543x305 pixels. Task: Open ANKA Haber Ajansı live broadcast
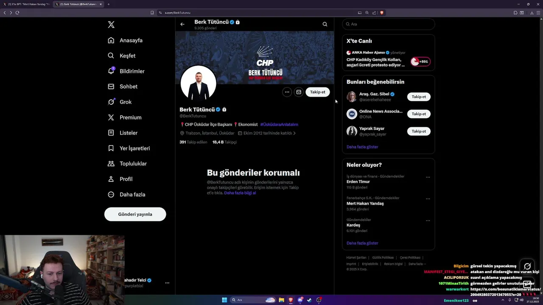pyautogui.click(x=376, y=60)
